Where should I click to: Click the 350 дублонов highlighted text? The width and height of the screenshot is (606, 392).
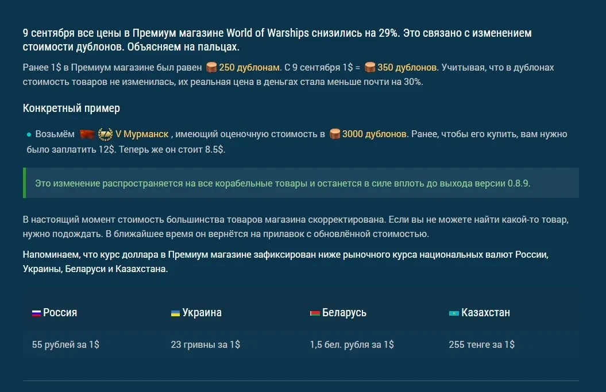click(407, 67)
